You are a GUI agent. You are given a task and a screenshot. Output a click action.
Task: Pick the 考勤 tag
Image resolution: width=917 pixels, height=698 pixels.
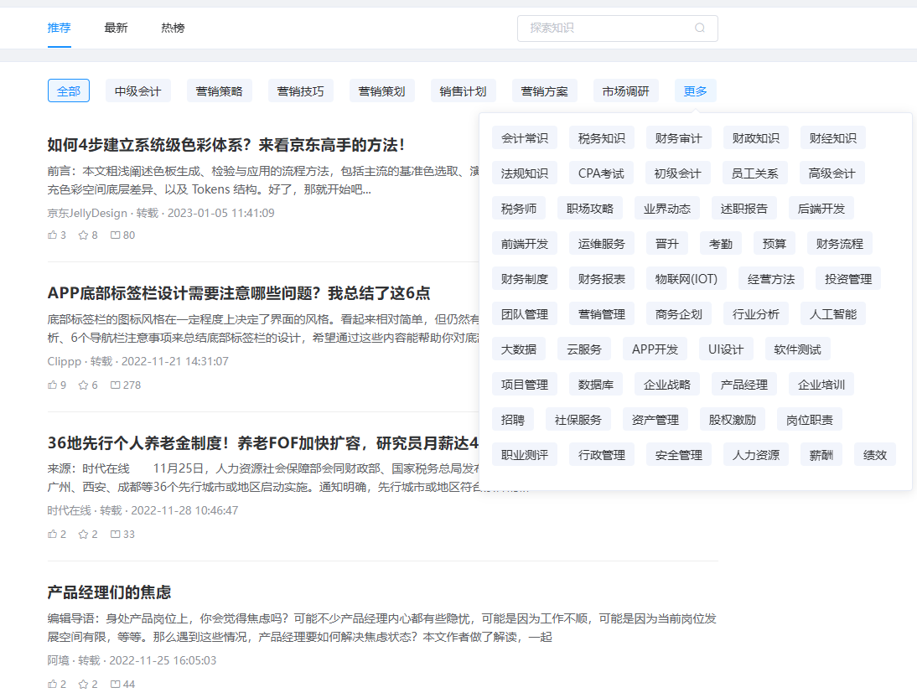pyautogui.click(x=721, y=243)
